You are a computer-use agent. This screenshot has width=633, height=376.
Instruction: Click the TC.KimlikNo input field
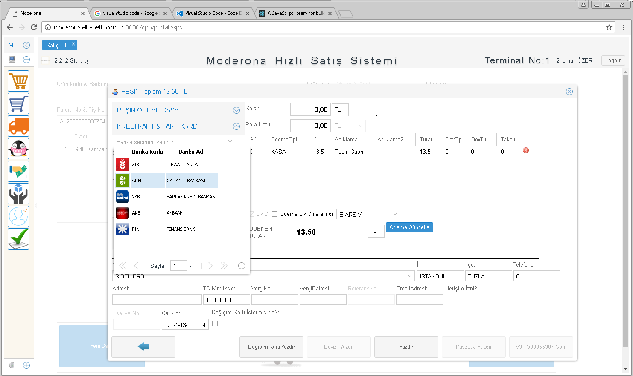[x=227, y=300]
